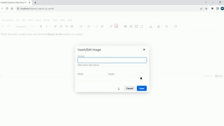
Task: Align text left
Action: [55, 27]
